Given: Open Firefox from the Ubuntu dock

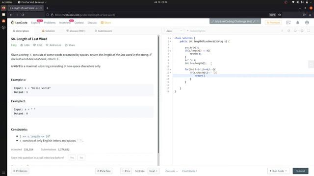Looking at the screenshot, I should point(3,8).
